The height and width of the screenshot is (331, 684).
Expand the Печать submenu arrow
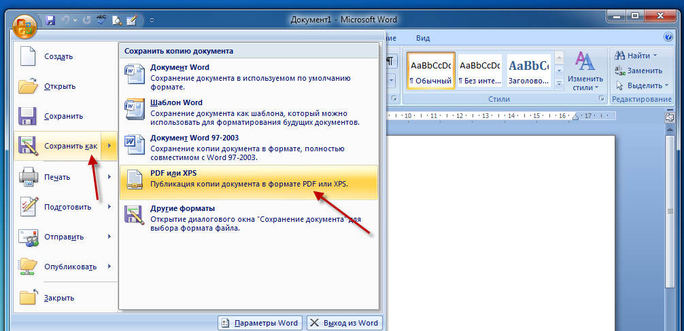[x=109, y=177]
